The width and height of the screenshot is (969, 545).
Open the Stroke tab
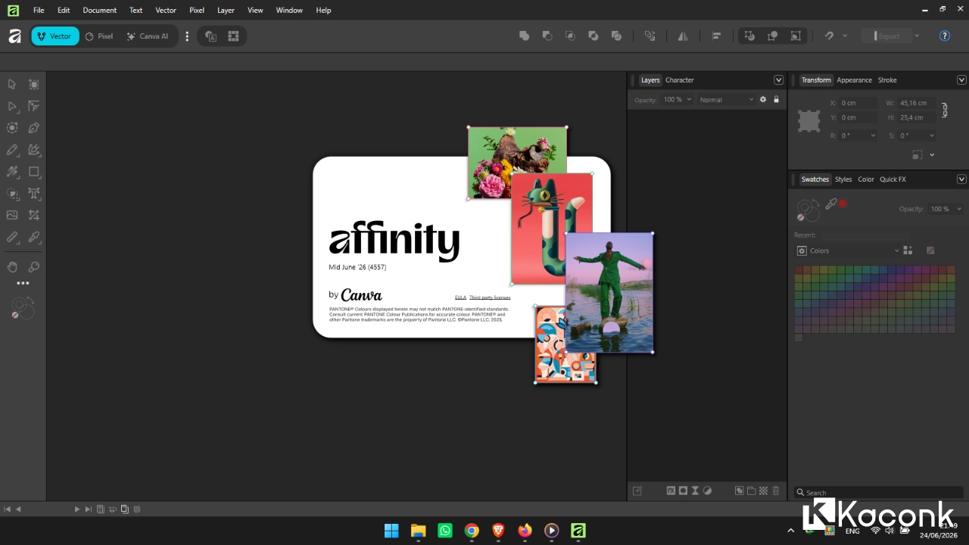[887, 79]
